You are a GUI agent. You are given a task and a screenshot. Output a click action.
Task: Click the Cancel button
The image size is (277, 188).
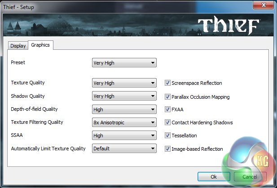(x=250, y=176)
